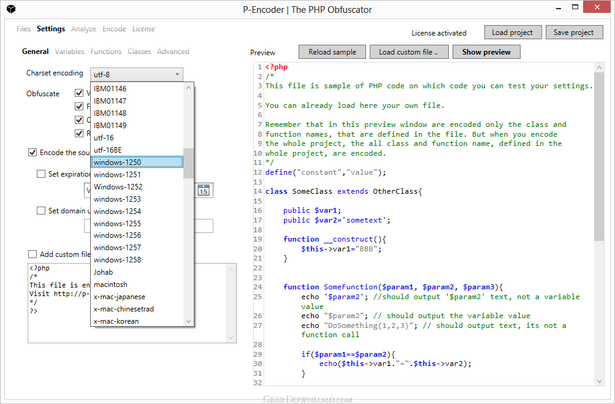This screenshot has height=404, width=615.
Task: Select windows-1250 from charset list
Action: pyautogui.click(x=137, y=162)
